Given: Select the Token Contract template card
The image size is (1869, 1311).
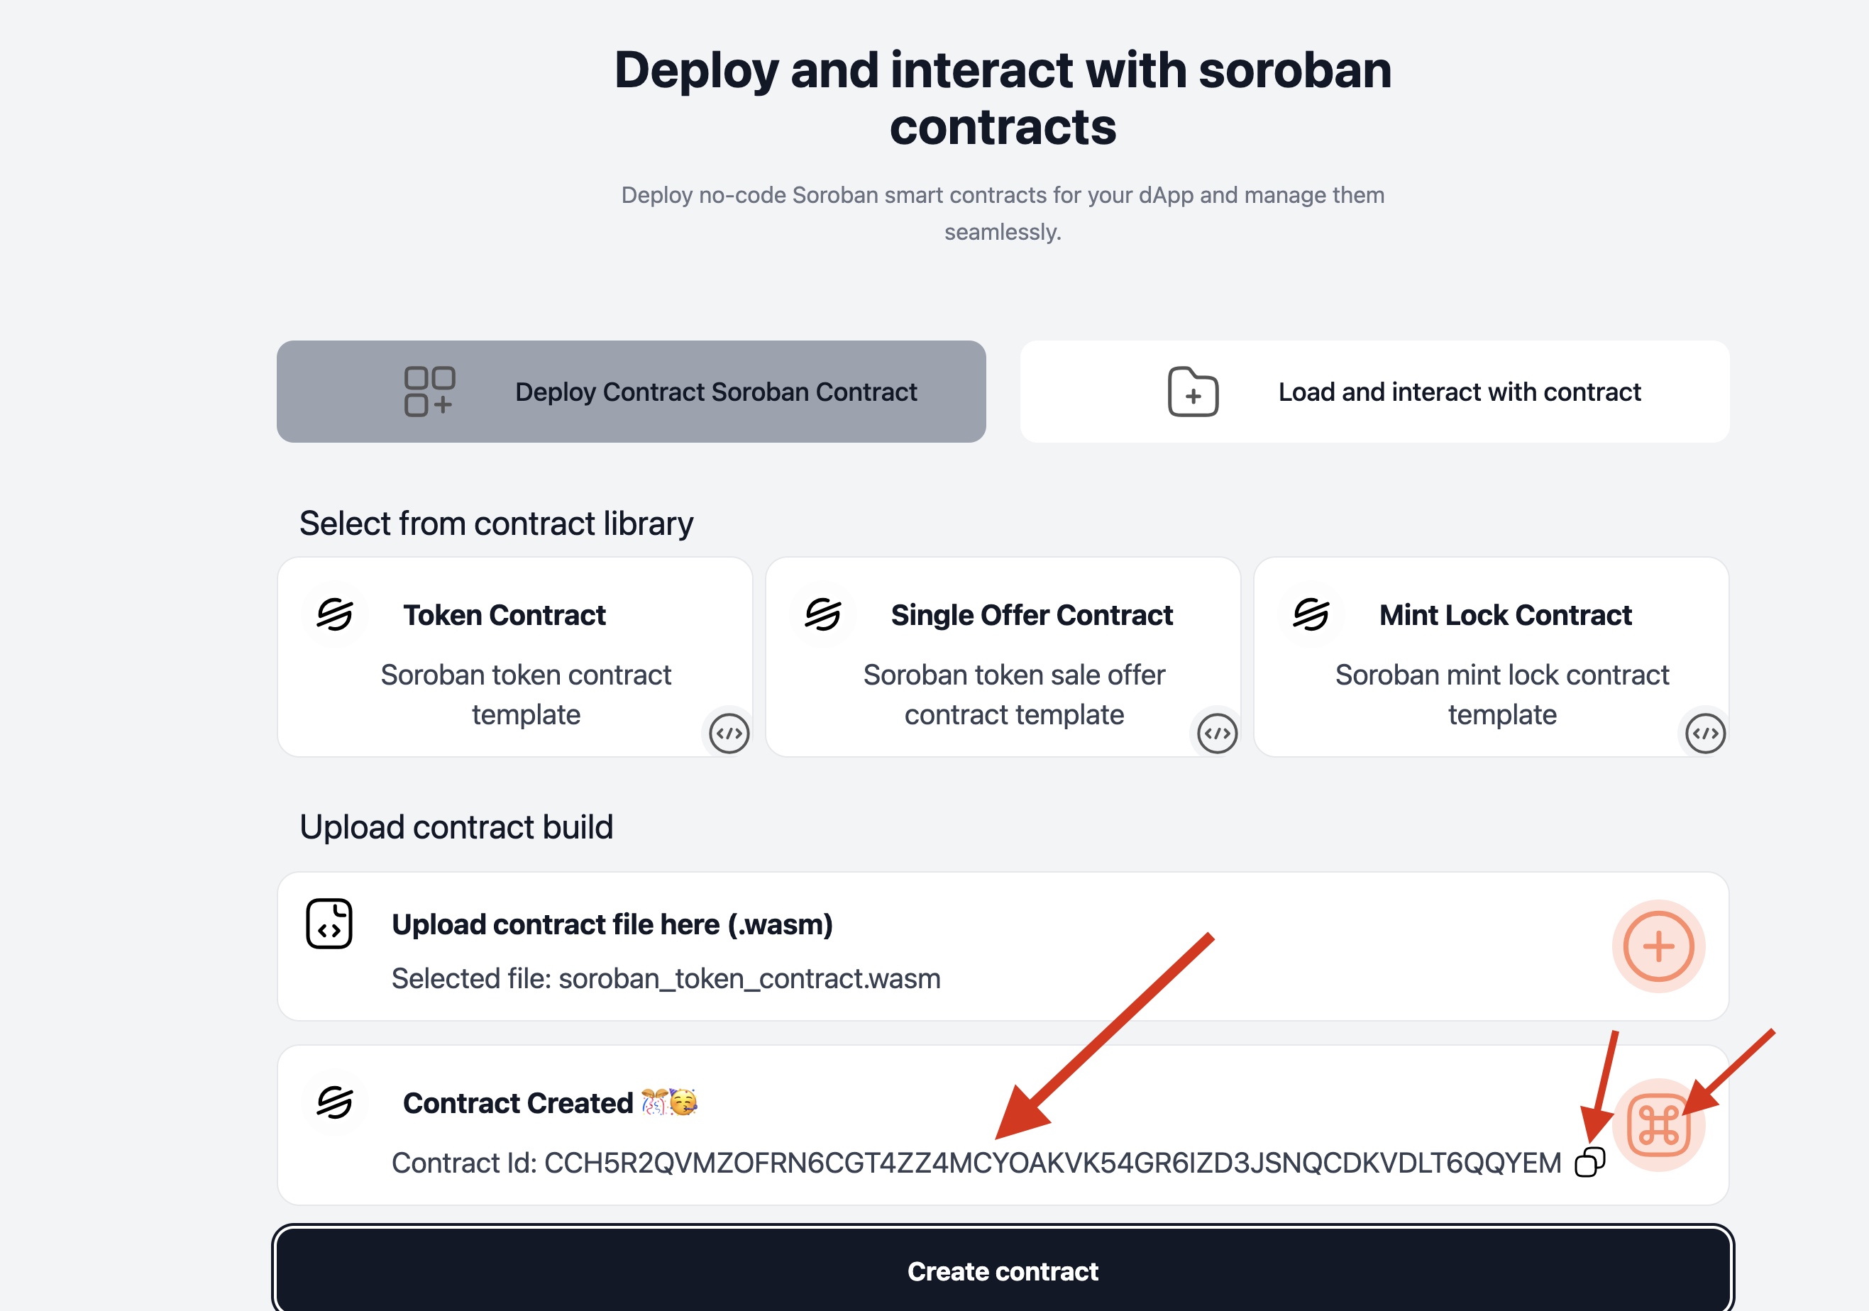Looking at the screenshot, I should (514, 657).
